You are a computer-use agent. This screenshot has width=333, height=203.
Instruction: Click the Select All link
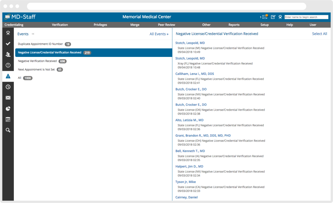319,34
